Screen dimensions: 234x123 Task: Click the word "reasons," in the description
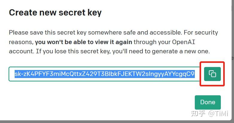click(21, 42)
